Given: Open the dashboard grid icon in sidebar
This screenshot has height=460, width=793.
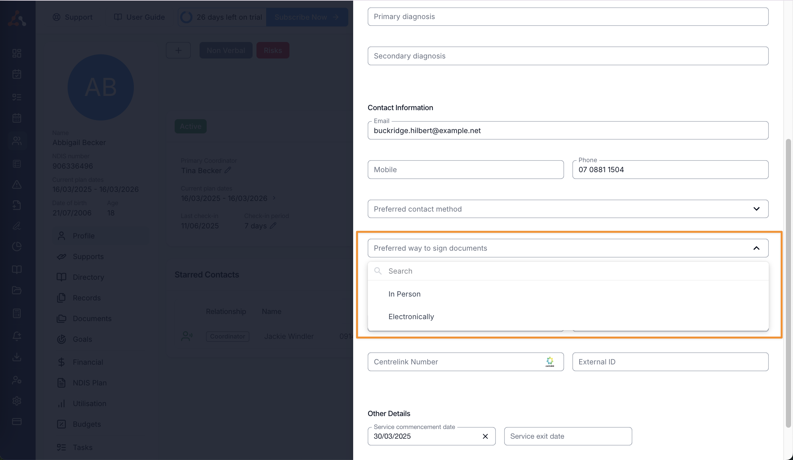Looking at the screenshot, I should (x=17, y=53).
